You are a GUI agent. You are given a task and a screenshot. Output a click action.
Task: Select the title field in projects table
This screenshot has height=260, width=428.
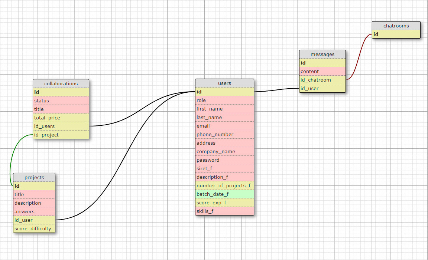coord(34,194)
